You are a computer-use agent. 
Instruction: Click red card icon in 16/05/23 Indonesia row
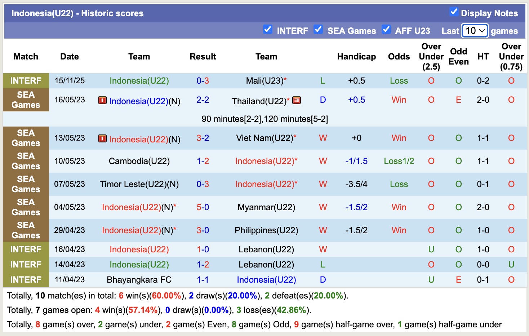click(x=102, y=100)
